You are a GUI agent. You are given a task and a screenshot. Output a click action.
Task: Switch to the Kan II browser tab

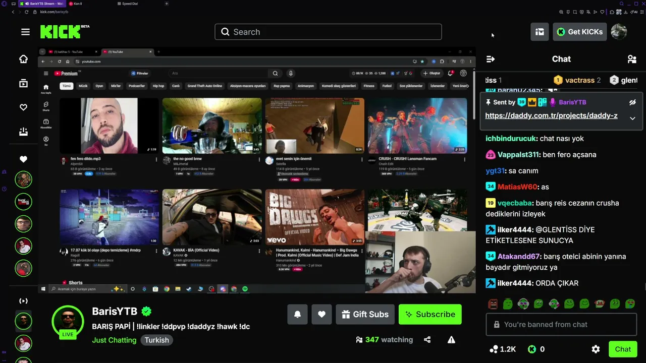(76, 4)
